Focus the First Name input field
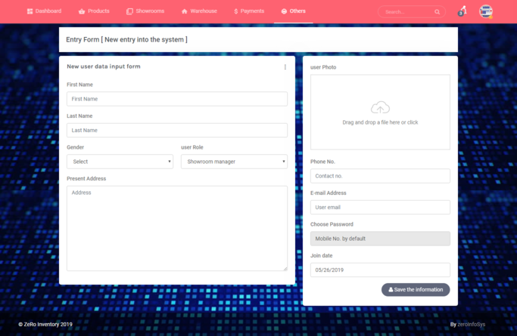This screenshot has width=517, height=336. click(x=177, y=99)
